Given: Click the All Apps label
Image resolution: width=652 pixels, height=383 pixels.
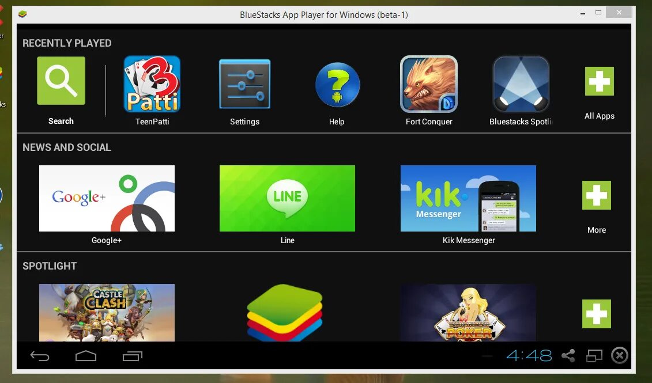Looking at the screenshot, I should pos(599,116).
